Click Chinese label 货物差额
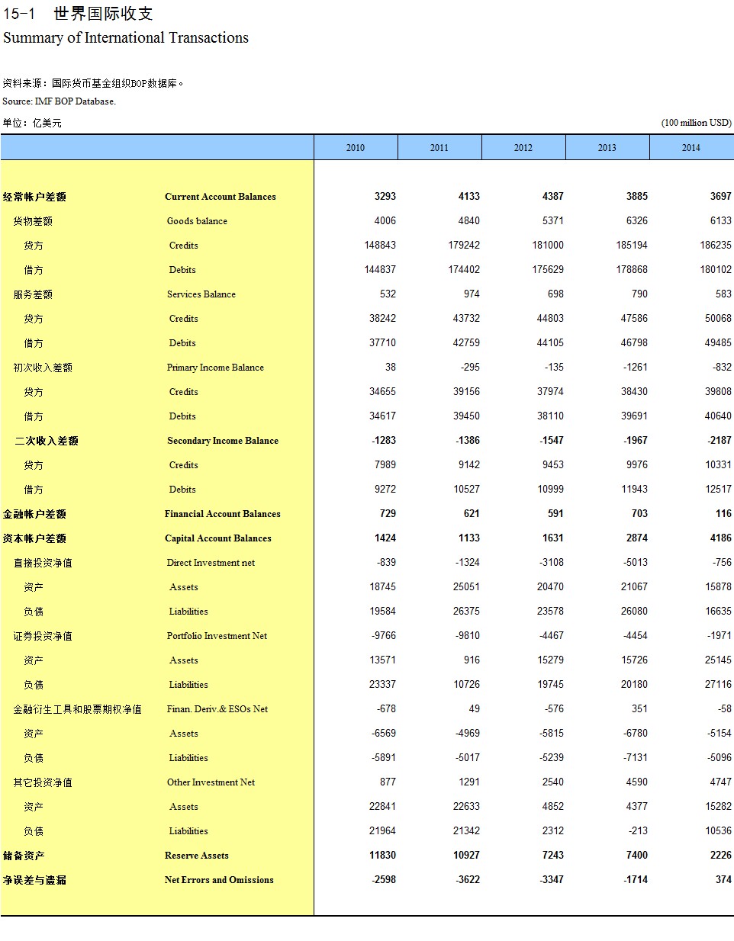The width and height of the screenshot is (734, 941). click(x=33, y=221)
